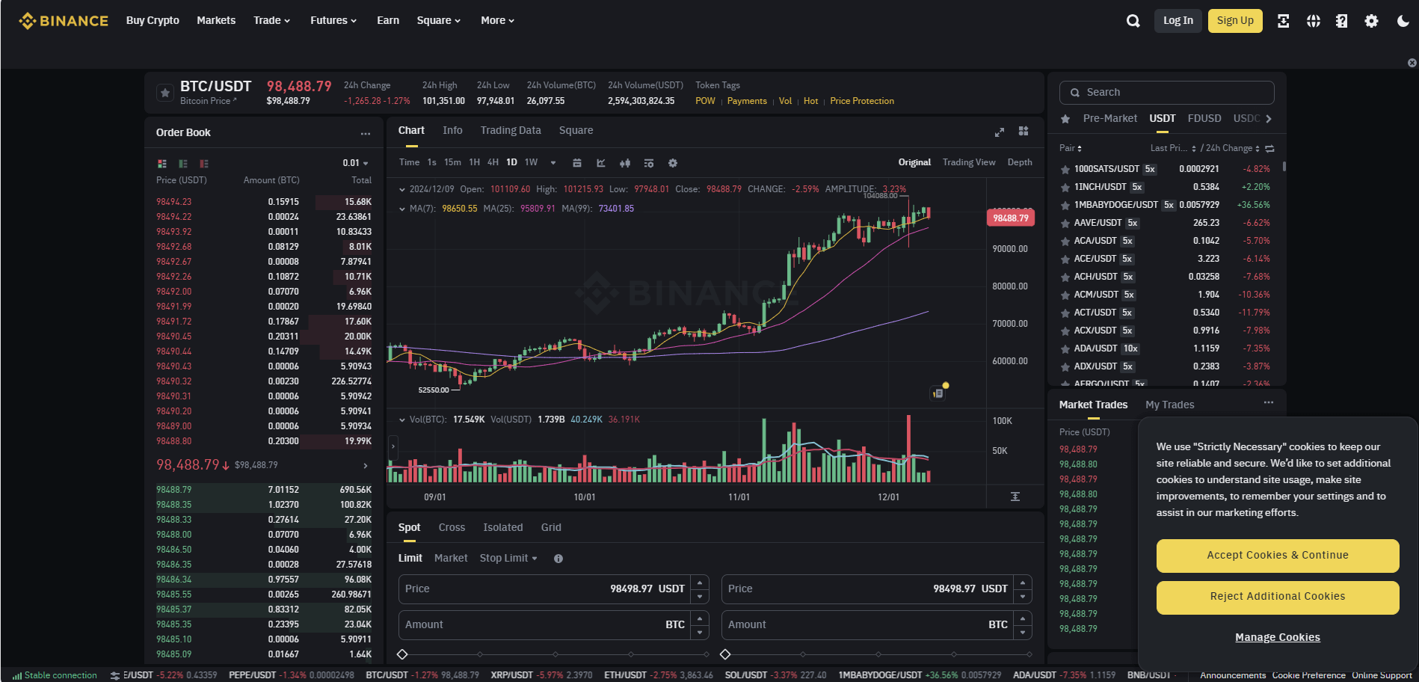Open the candlestick chart type icon

coord(625,163)
